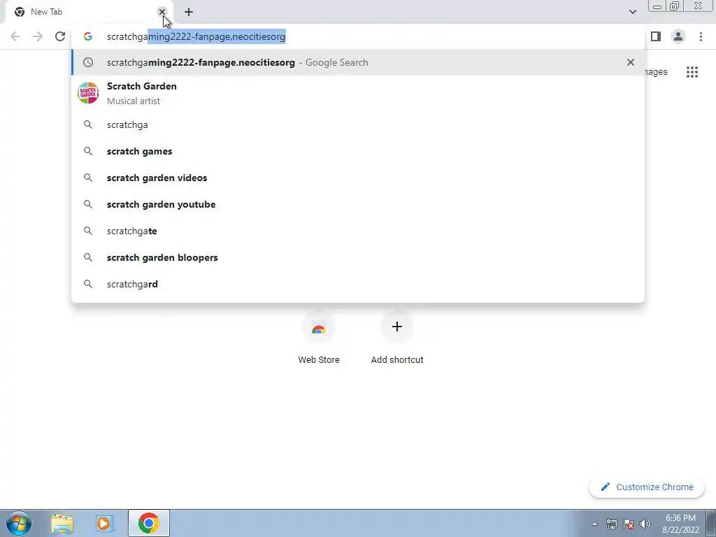This screenshot has width=716, height=537.
Task: Open a new tab with plus button
Action: (189, 12)
